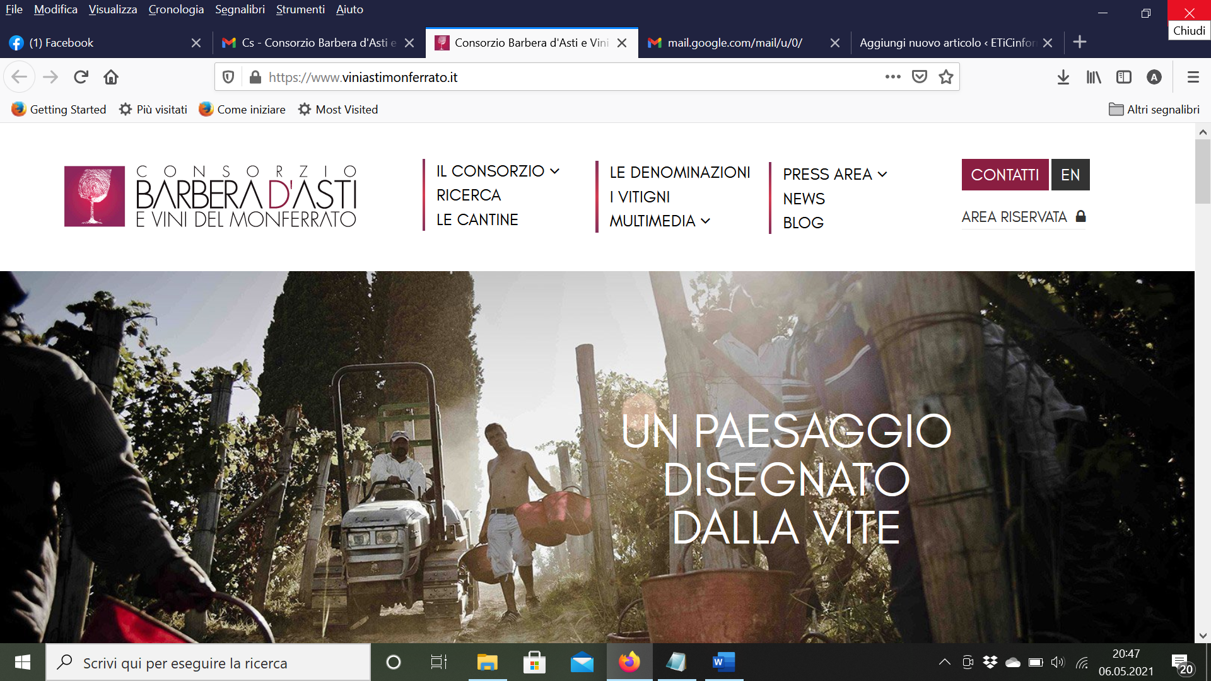Click the CONTATTI button

click(1005, 175)
